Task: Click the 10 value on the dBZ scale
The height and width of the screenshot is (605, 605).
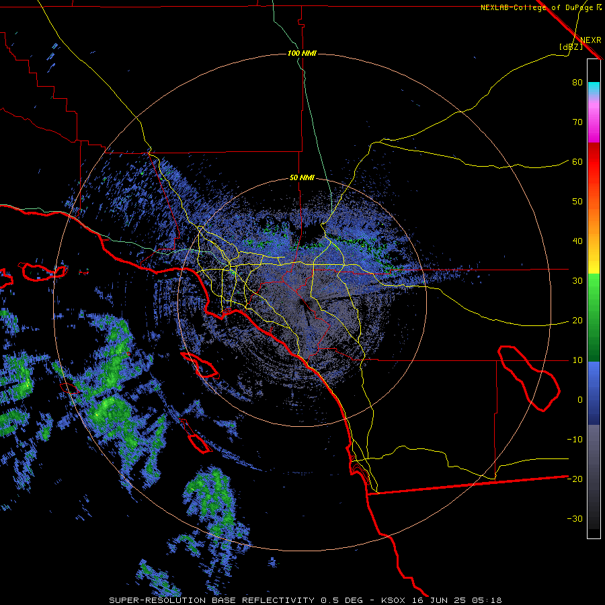Action: 577,360
